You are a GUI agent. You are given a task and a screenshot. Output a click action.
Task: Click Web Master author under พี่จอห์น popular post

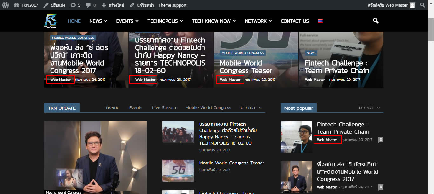[327, 187]
